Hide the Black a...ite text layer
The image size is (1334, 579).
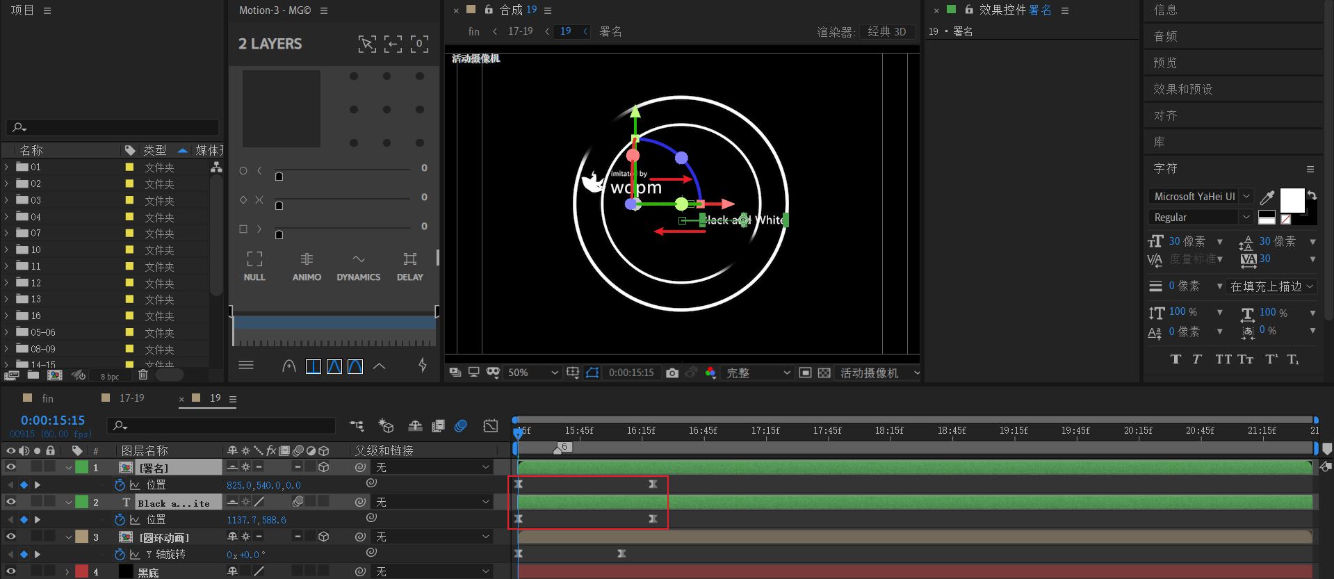pos(10,502)
